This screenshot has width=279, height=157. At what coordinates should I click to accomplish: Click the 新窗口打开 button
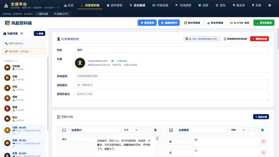coord(61,14)
